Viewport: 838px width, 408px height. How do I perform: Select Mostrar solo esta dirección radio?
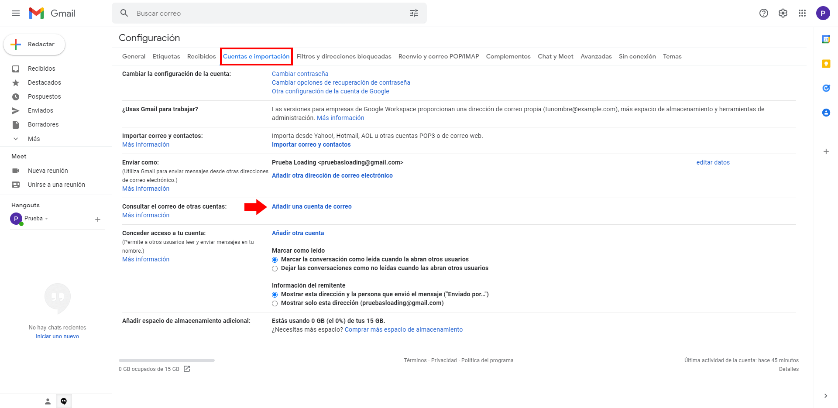coord(275,303)
